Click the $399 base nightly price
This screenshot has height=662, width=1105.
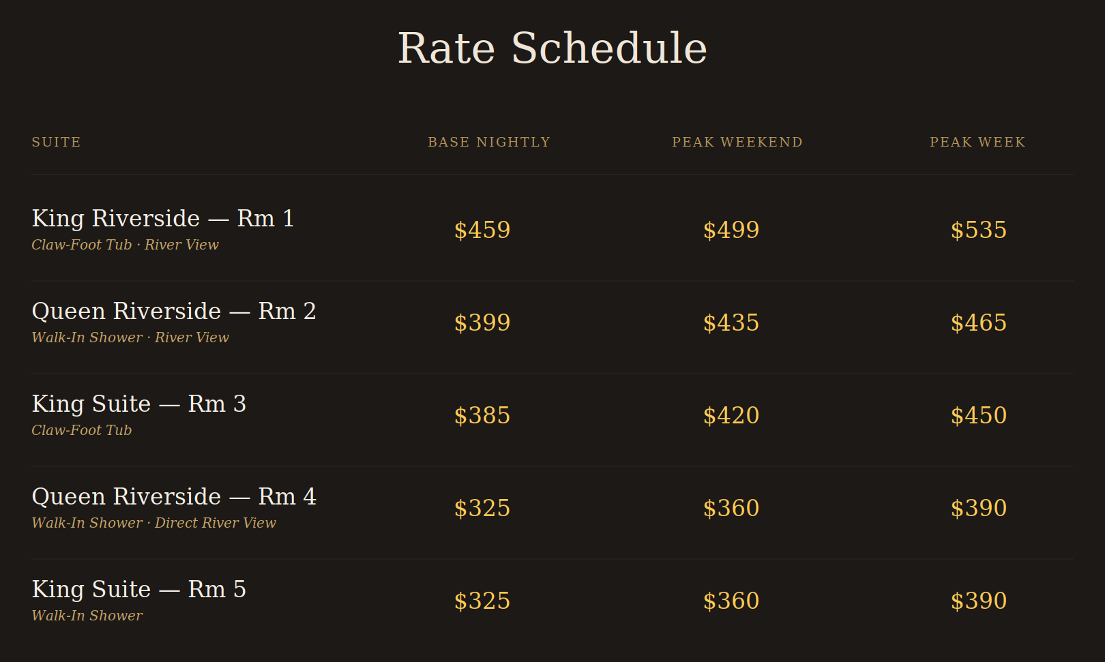tap(482, 322)
